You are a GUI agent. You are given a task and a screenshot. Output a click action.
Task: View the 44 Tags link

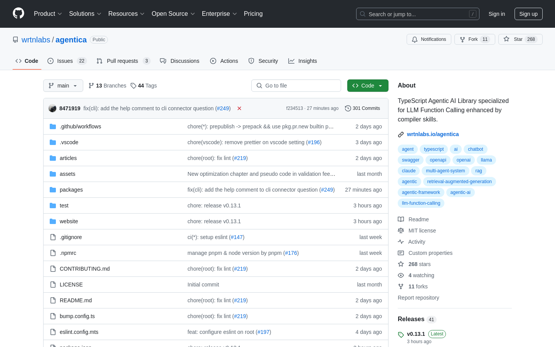click(144, 86)
